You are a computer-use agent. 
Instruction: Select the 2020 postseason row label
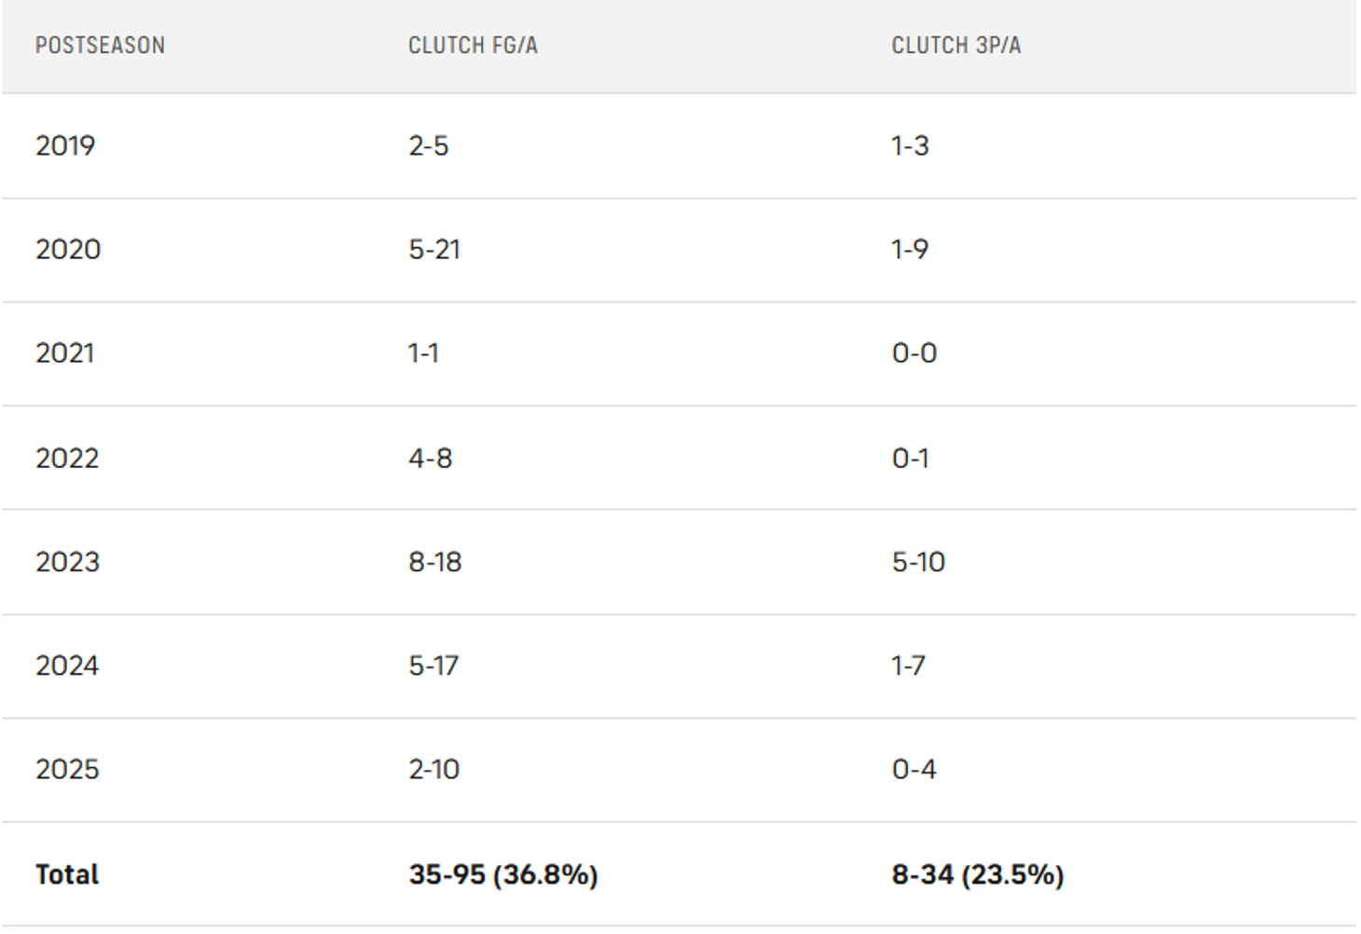coord(68,250)
